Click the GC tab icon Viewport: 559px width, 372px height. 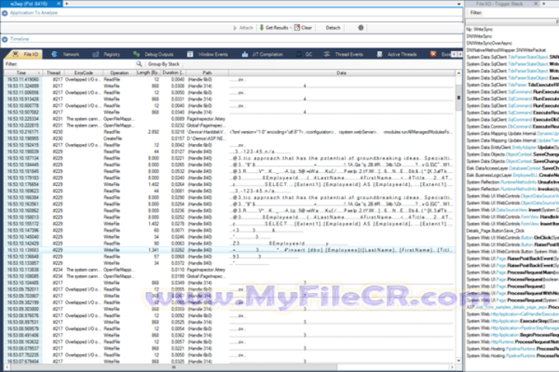(x=299, y=54)
